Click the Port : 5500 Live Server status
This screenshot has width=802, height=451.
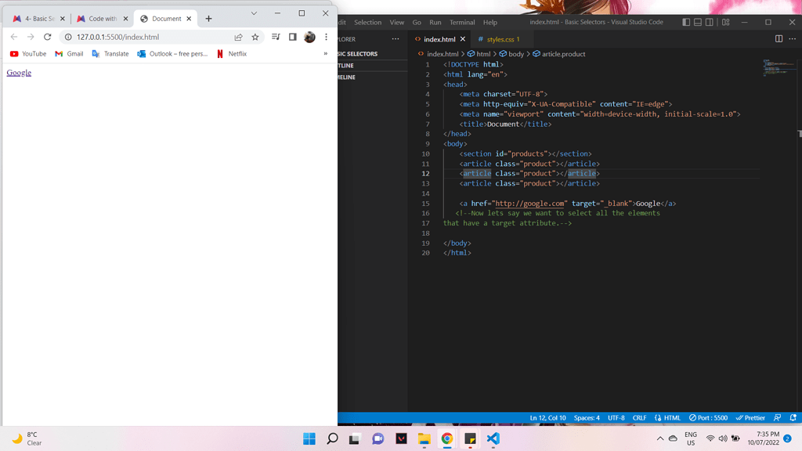click(708, 417)
